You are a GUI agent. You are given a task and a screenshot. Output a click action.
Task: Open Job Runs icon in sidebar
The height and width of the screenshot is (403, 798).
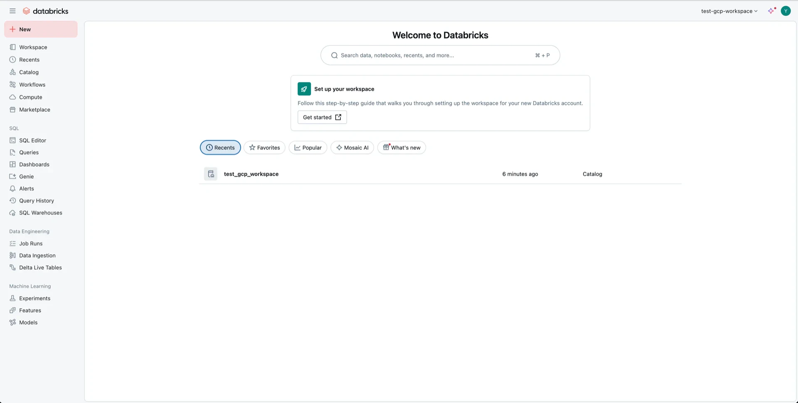pyautogui.click(x=13, y=243)
